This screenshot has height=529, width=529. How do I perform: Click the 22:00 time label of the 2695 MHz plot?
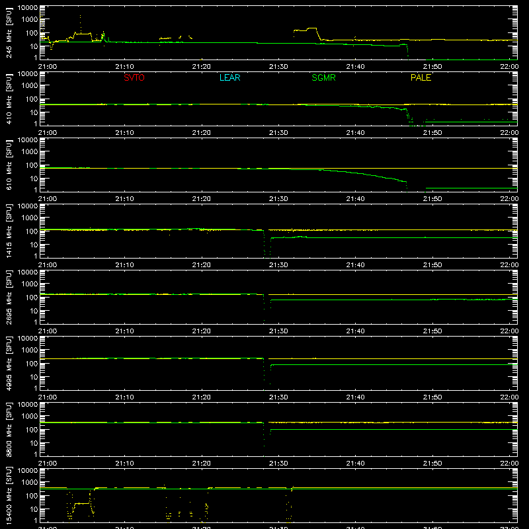pyautogui.click(x=509, y=331)
